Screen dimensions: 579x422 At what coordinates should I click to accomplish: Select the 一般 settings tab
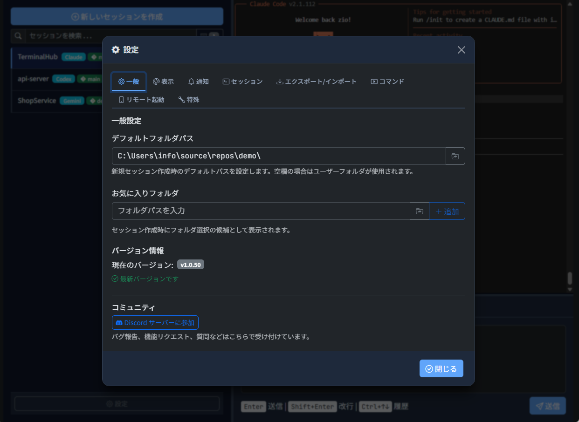(x=129, y=82)
